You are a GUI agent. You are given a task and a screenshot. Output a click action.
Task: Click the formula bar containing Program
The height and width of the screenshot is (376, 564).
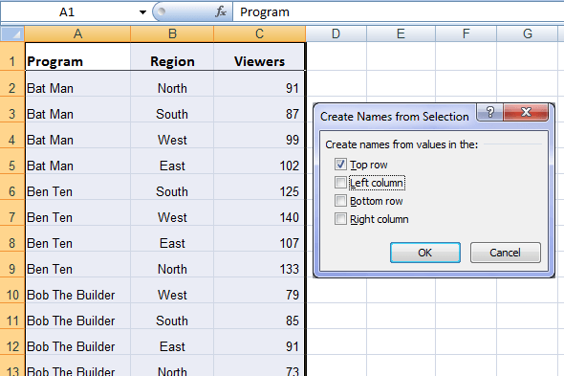tap(399, 11)
